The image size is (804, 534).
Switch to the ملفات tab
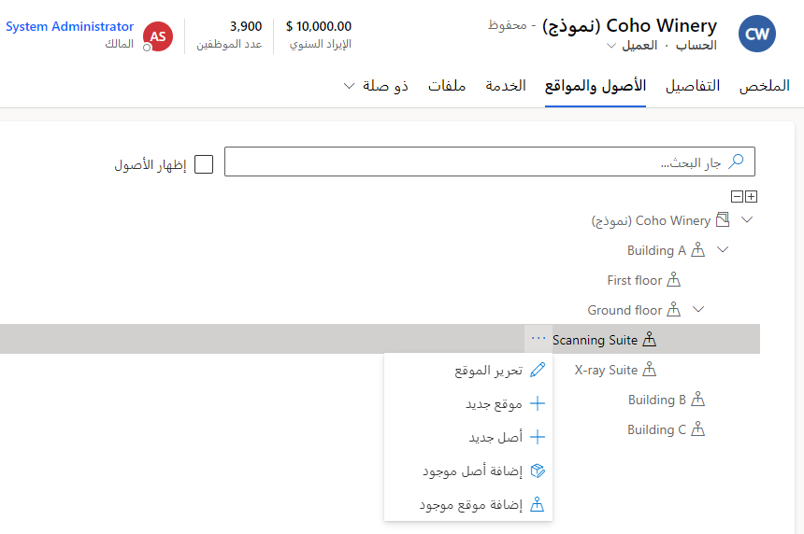(x=447, y=86)
